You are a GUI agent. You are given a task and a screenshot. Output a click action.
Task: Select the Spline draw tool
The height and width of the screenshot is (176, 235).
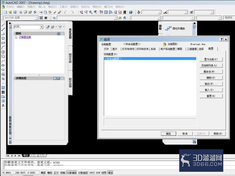pos(3,61)
